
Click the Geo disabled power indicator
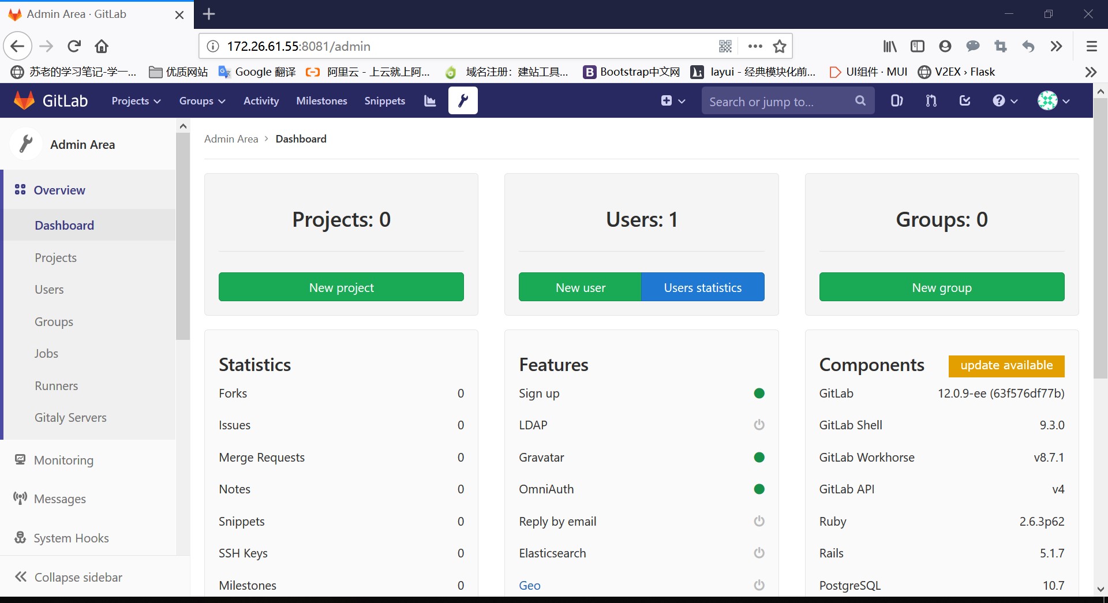(759, 586)
